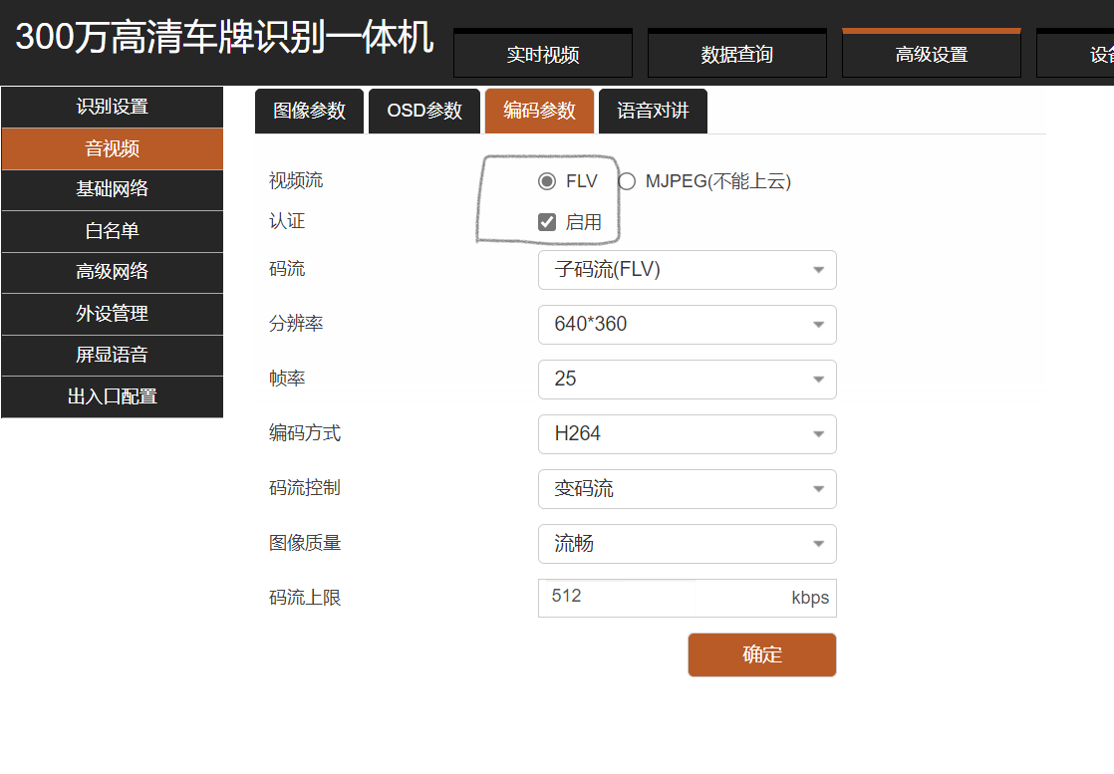Select the MJPEG(不能上云) radio button
Image resolution: width=1114 pixels, height=774 pixels.
[627, 181]
